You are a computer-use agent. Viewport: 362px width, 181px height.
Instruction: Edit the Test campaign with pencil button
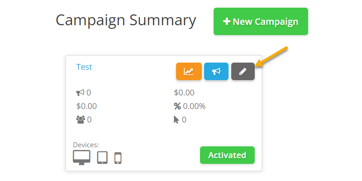243,71
